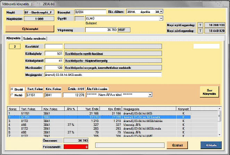230x155 pixels.
Task: Click the Bizonylat field B/084
Action: point(90,12)
